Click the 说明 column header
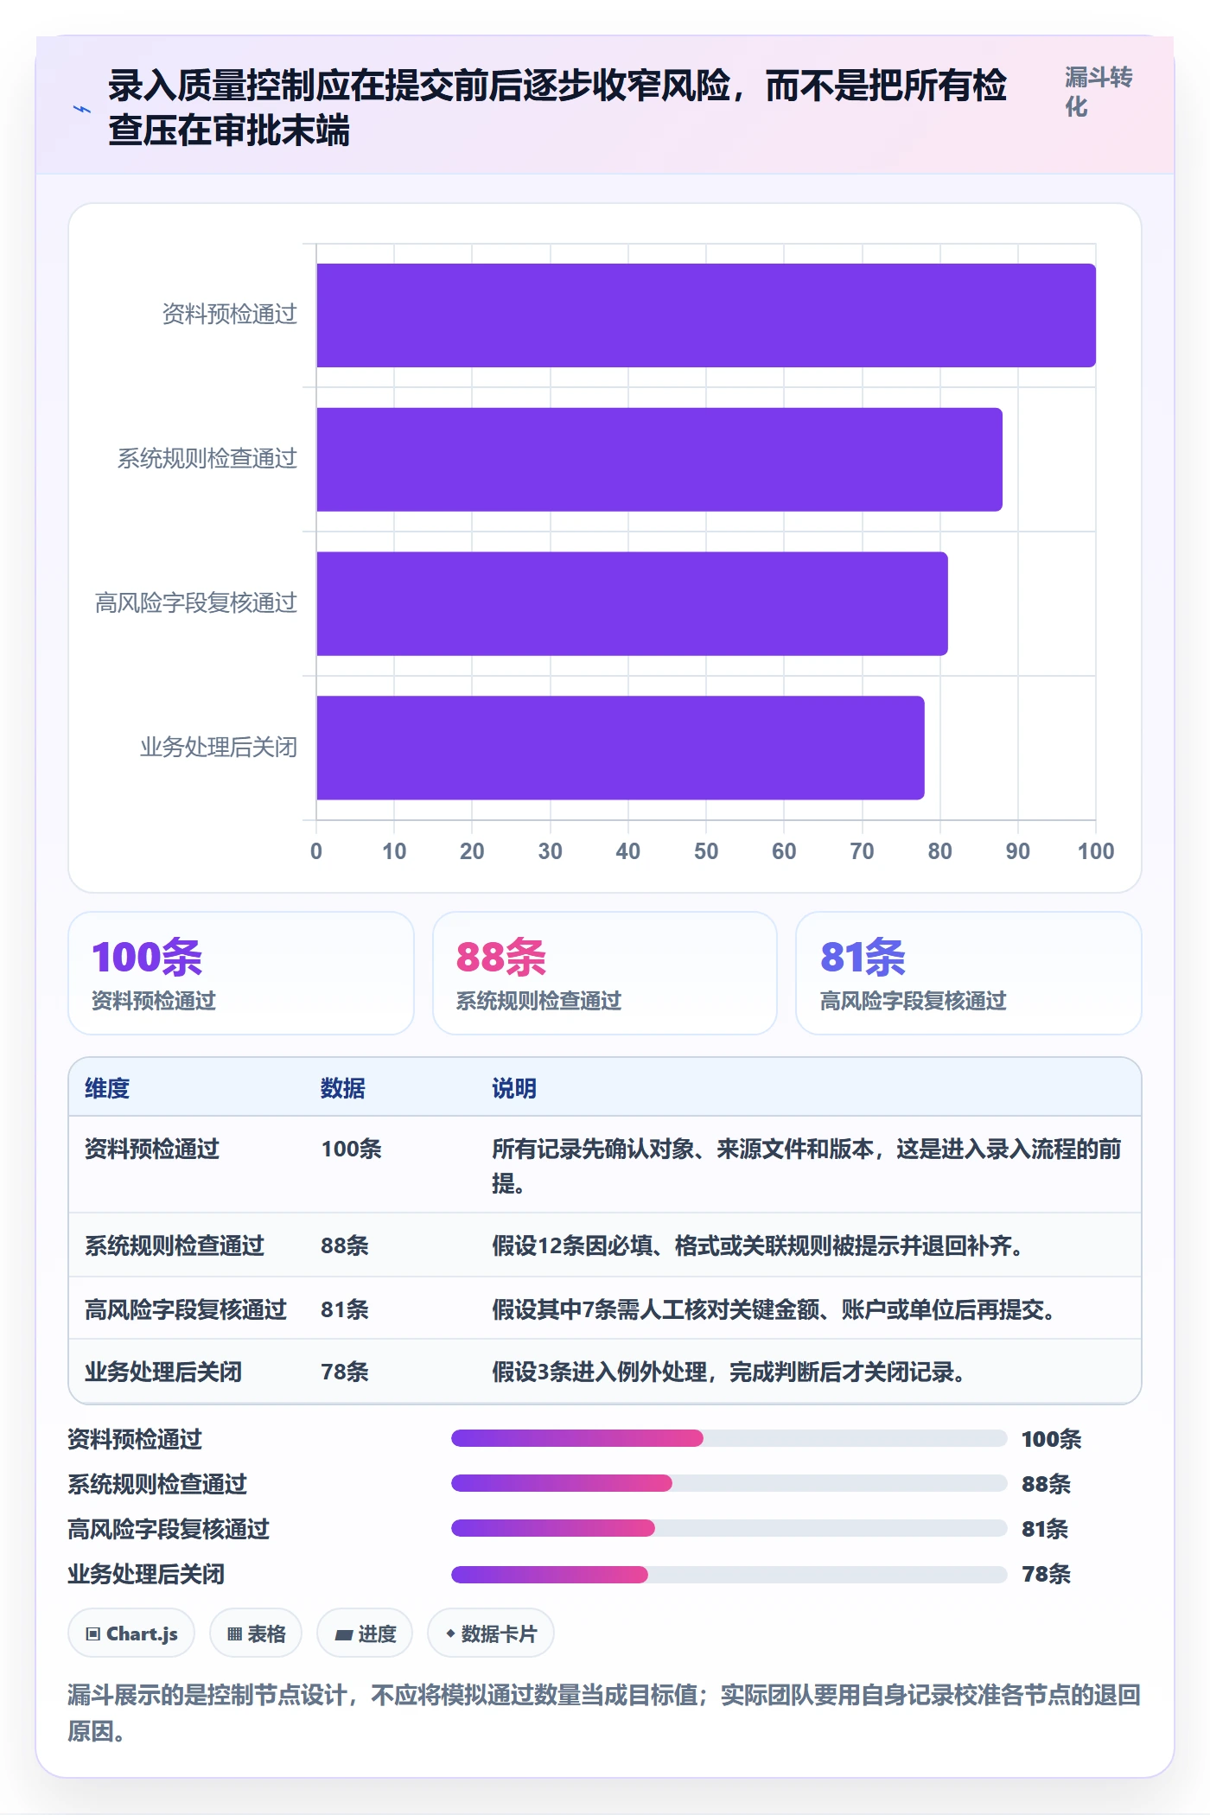Image resolution: width=1210 pixels, height=1815 pixels. [x=514, y=1088]
